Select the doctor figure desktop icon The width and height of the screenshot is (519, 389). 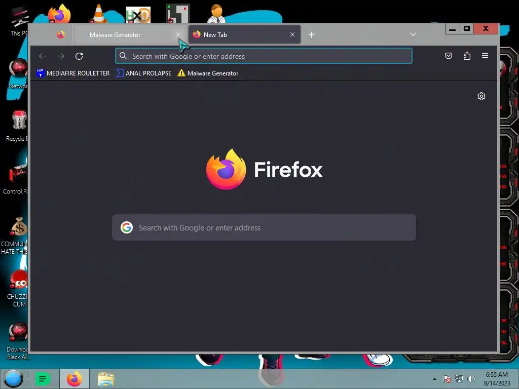point(217,14)
